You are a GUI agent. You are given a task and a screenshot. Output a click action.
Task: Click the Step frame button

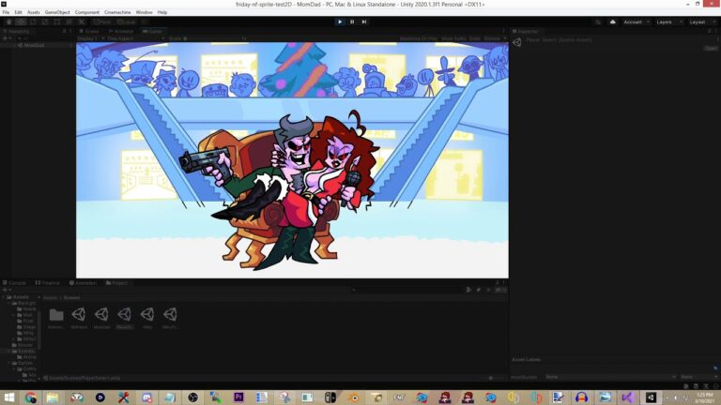tap(364, 22)
